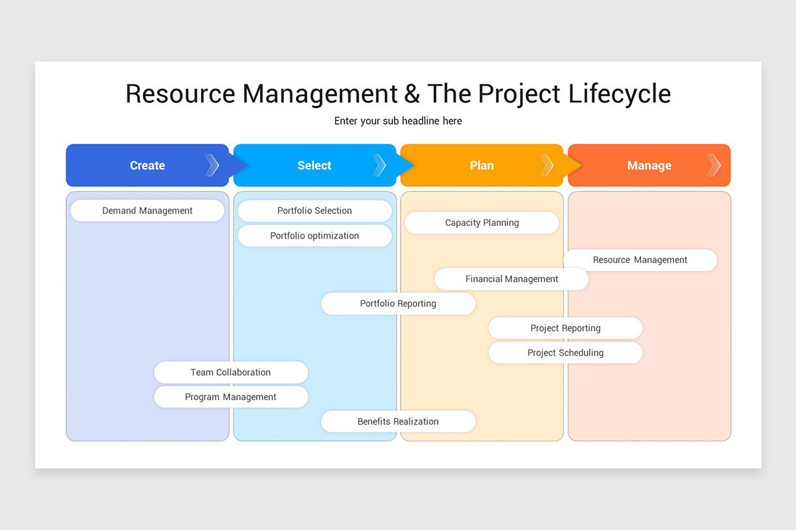Image resolution: width=796 pixels, height=530 pixels.
Task: Expand the Project Scheduling item
Action: click(x=565, y=352)
